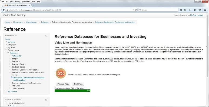Select the Reference course tree link
Viewport: 209px width, 107px height.
point(14,53)
